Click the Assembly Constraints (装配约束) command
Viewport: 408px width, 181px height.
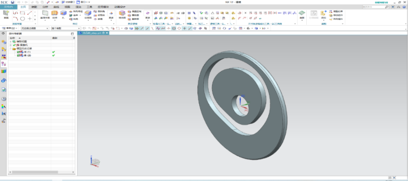click(x=336, y=12)
